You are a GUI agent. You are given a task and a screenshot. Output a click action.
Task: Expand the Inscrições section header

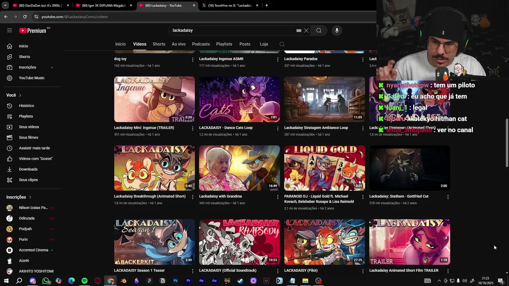(19, 197)
